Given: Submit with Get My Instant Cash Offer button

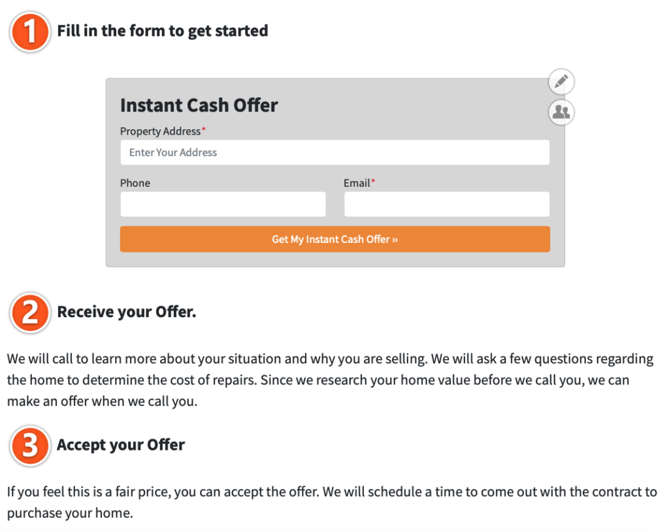Looking at the screenshot, I should pos(335,239).
